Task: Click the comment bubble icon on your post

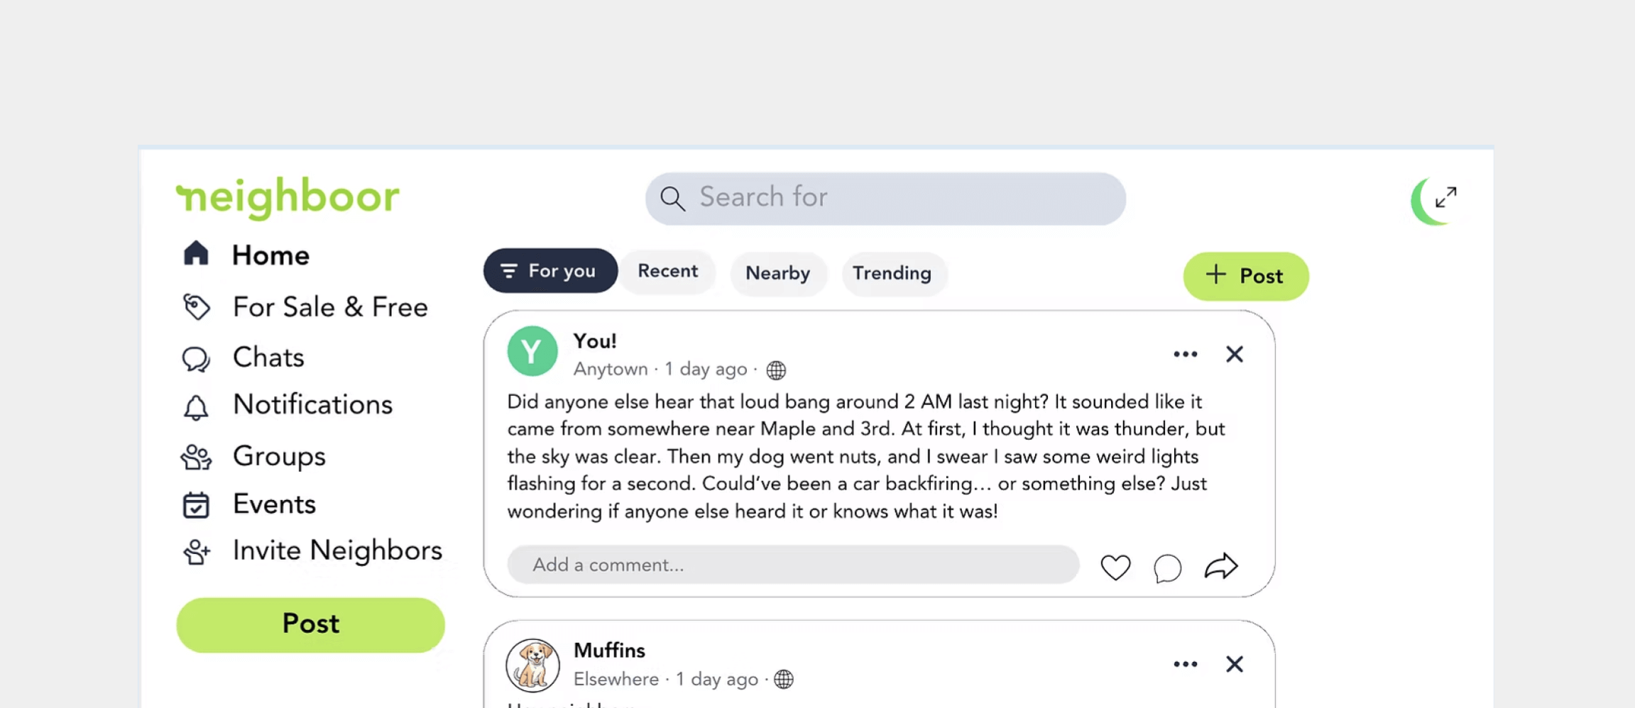Action: pyautogui.click(x=1167, y=568)
